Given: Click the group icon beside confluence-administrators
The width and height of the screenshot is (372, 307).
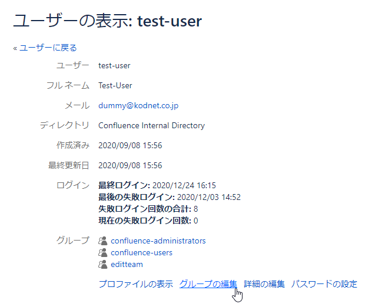Looking at the screenshot, I should tap(103, 241).
